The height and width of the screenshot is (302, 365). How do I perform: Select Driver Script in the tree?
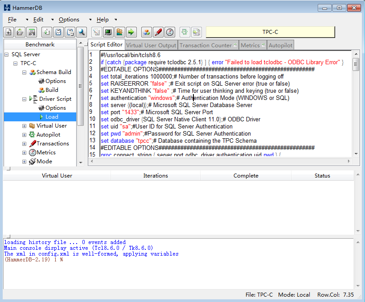pos(55,99)
